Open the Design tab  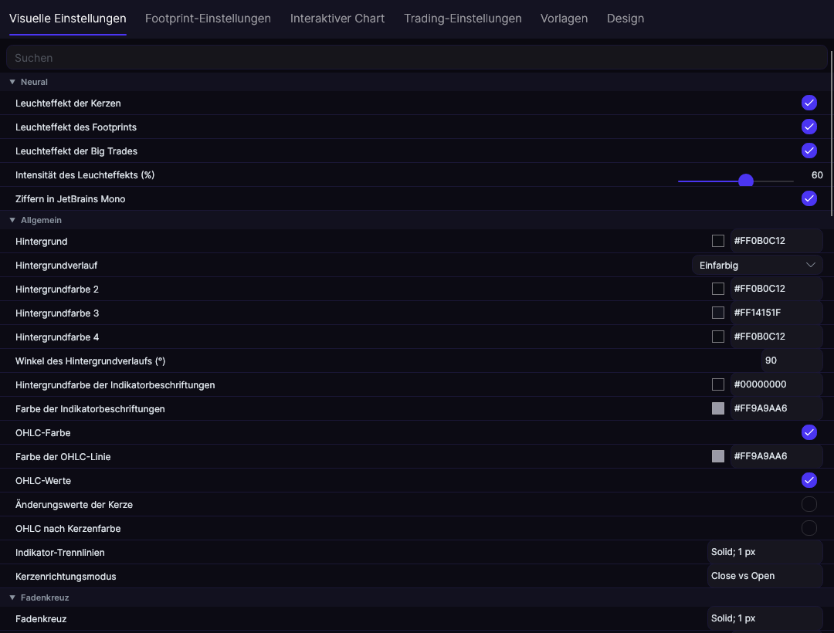[x=625, y=19]
